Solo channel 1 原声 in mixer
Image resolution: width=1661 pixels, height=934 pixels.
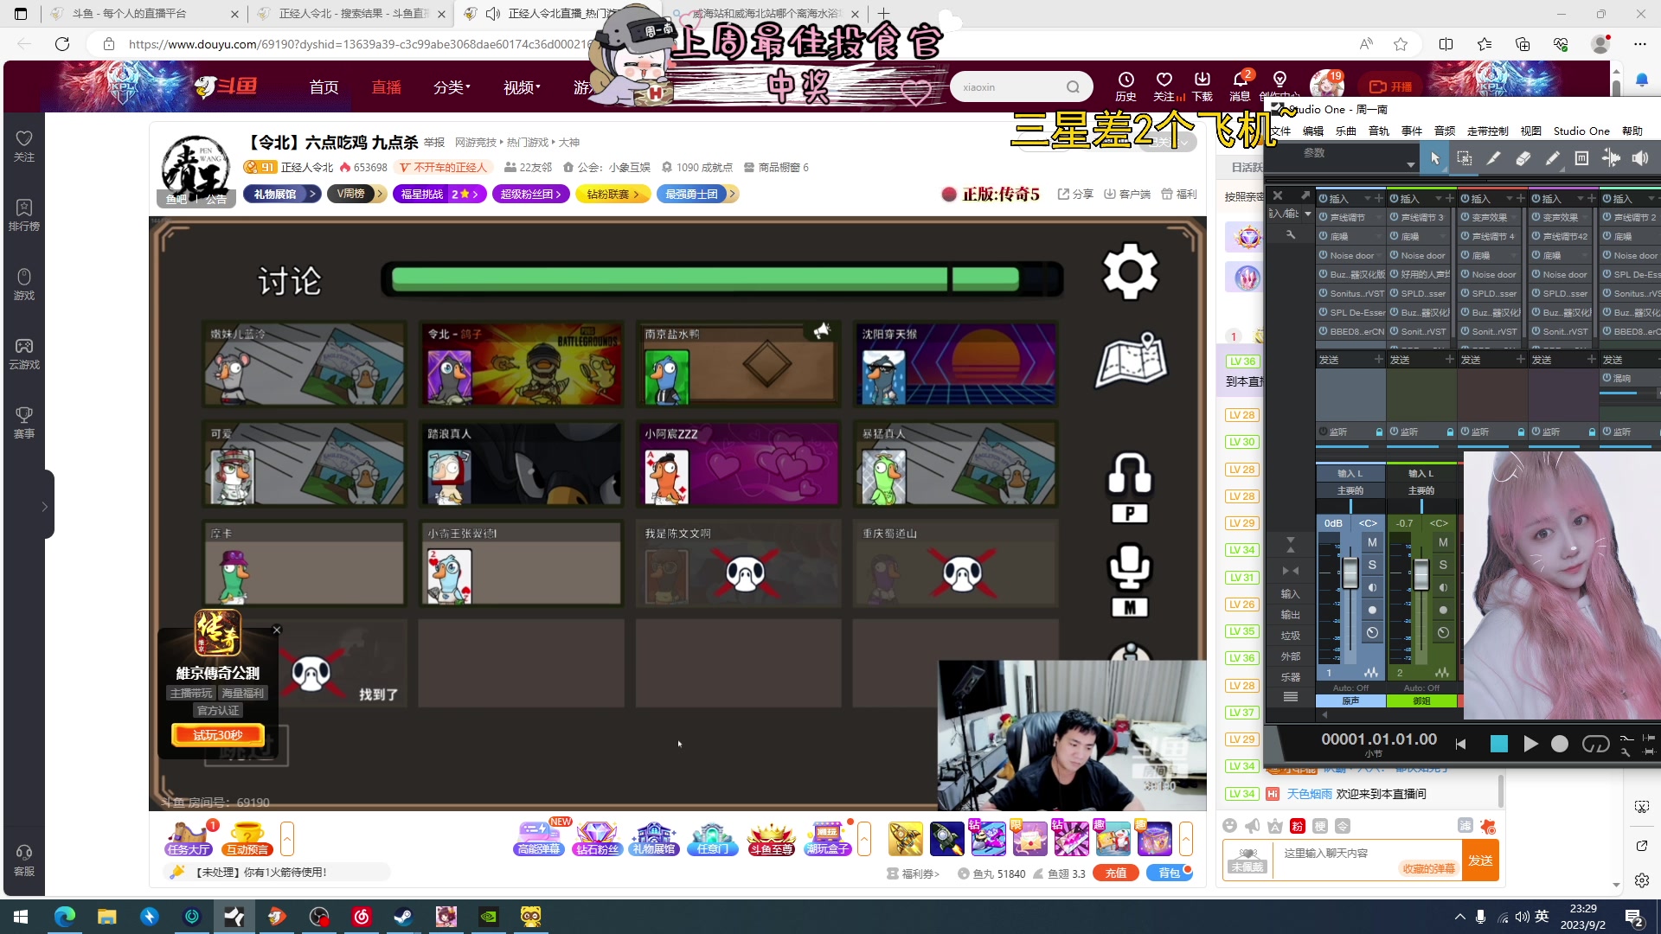[1372, 565]
